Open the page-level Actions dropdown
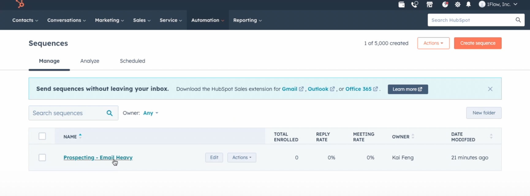Image resolution: width=530 pixels, height=196 pixels. click(433, 43)
